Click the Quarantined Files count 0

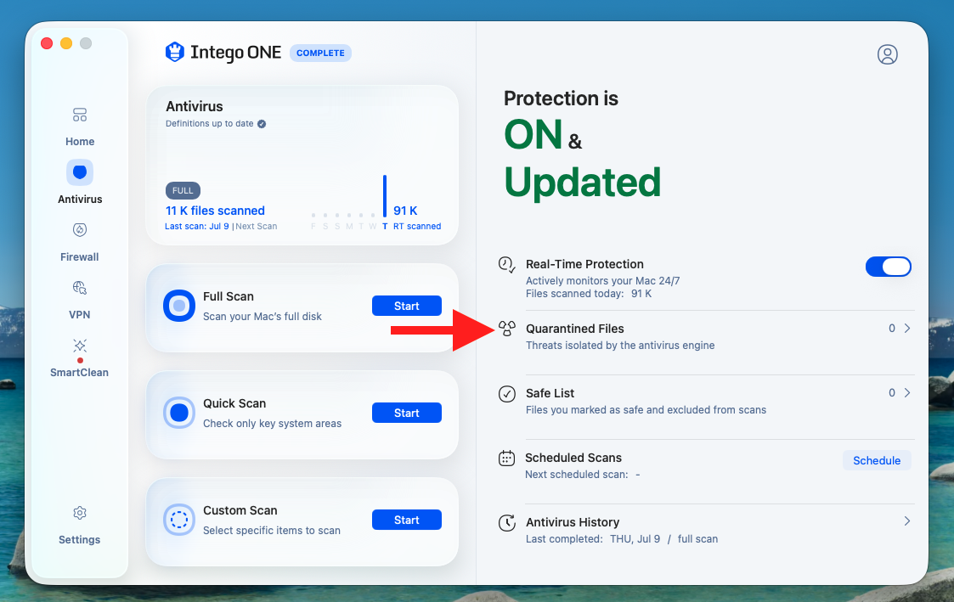tap(892, 329)
